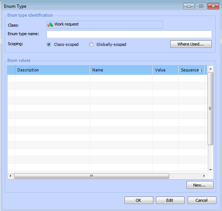Click the Work request class icon
Viewport: 222px width, 211px height.
point(50,24)
